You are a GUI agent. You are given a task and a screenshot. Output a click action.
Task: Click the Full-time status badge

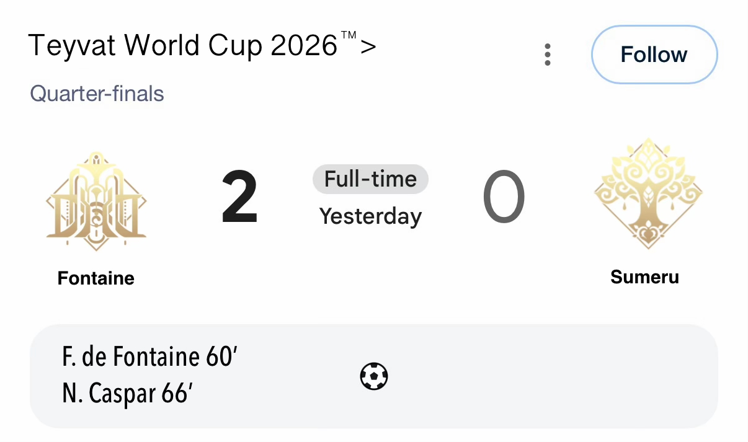coord(370,179)
